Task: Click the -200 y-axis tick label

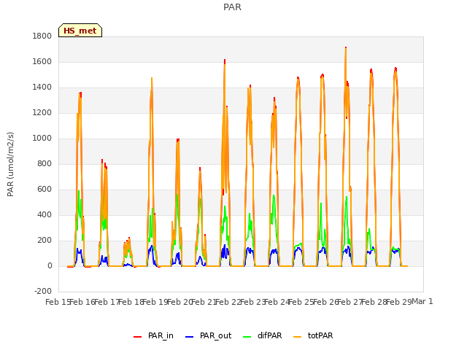Action: pos(43,291)
